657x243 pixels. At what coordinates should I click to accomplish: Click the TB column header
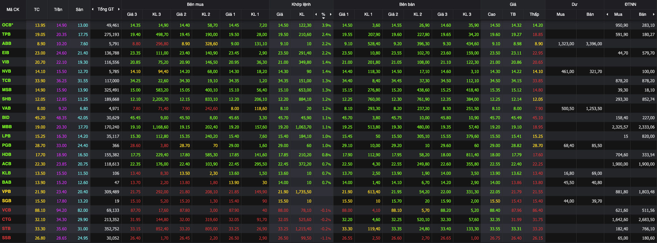point(513,14)
